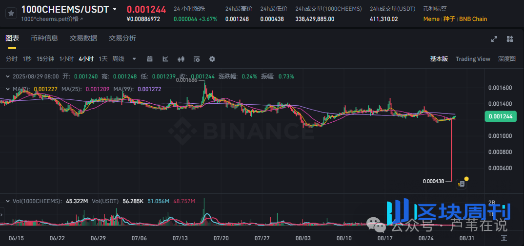The width and height of the screenshot is (524, 246).
Task: Switch to the 交易数据 tab
Action: (83, 38)
